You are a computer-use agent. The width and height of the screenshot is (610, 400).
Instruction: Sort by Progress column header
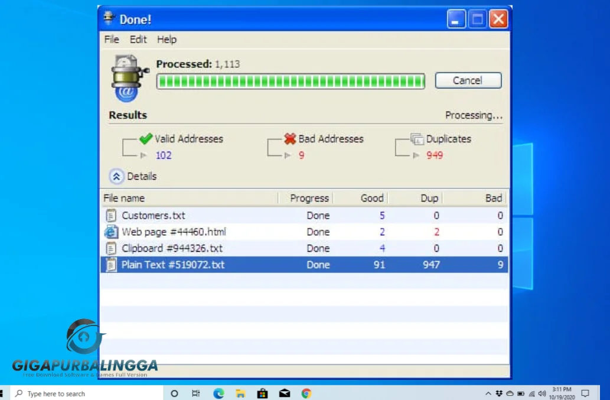(306, 198)
